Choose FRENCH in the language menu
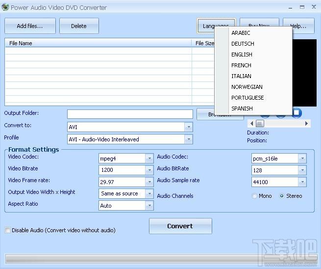321x269 pixels. (253, 65)
